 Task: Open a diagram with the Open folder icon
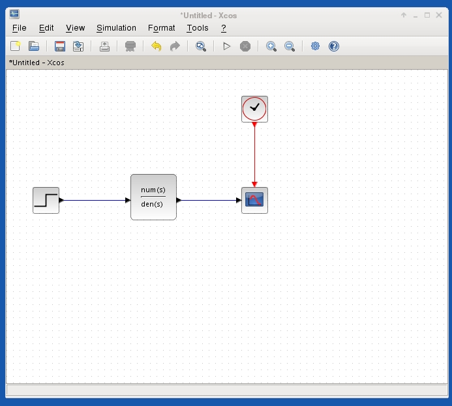click(34, 46)
